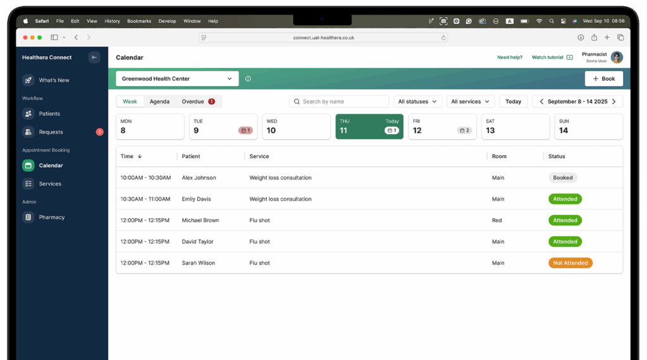647x360 pixels.
Task: Click the Search by name field
Action: pos(339,102)
